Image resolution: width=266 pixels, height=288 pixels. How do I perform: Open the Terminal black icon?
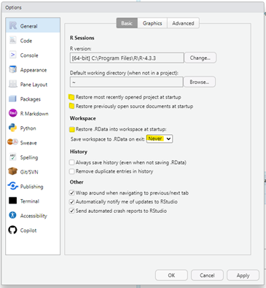point(12,201)
